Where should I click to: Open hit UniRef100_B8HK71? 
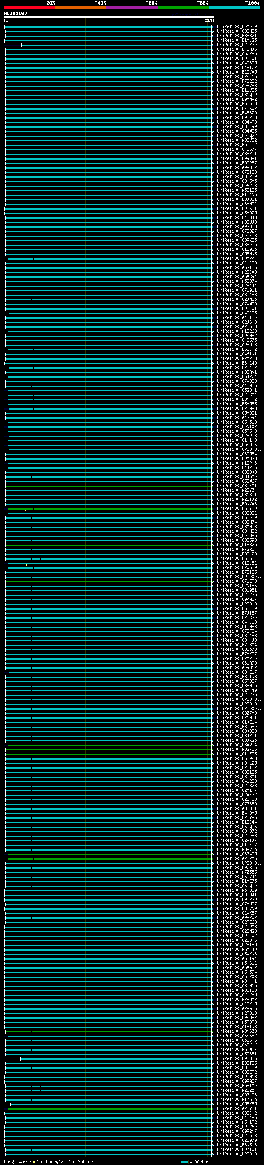pos(237,36)
